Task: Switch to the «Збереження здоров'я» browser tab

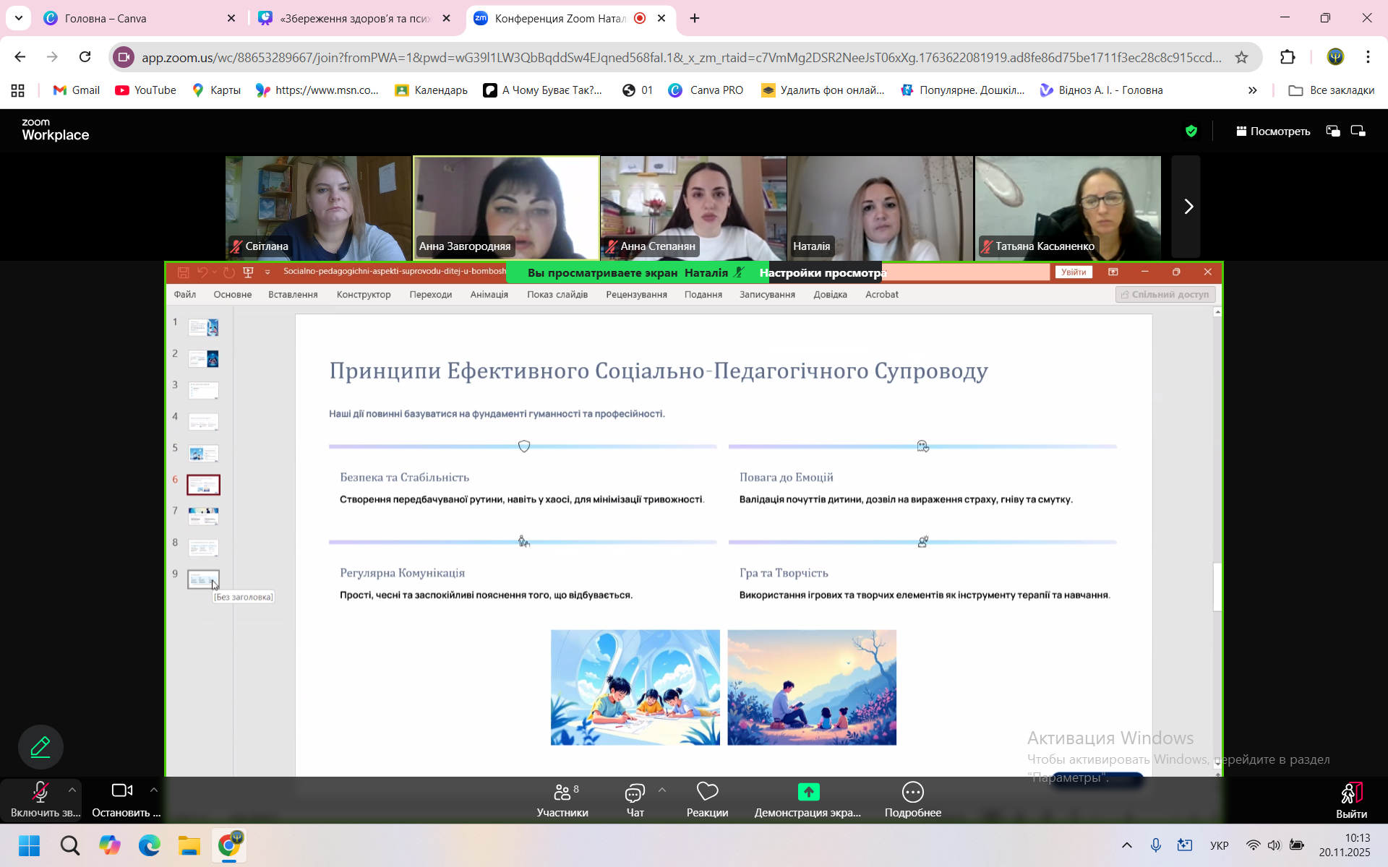Action: coord(354,18)
